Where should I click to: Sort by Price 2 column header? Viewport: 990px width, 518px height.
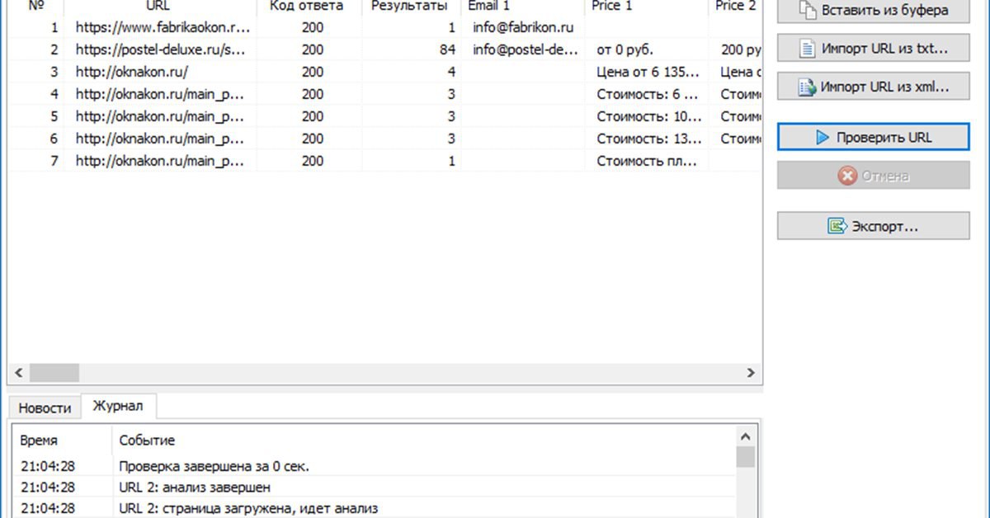tap(734, 7)
